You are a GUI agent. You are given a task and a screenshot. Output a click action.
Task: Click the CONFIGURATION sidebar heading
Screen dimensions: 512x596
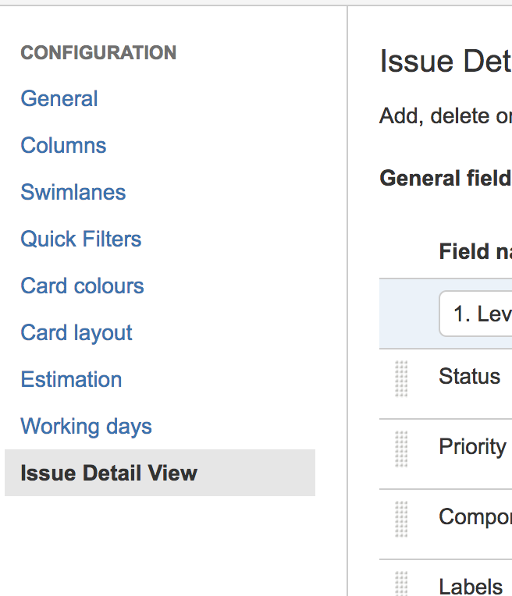[98, 52]
